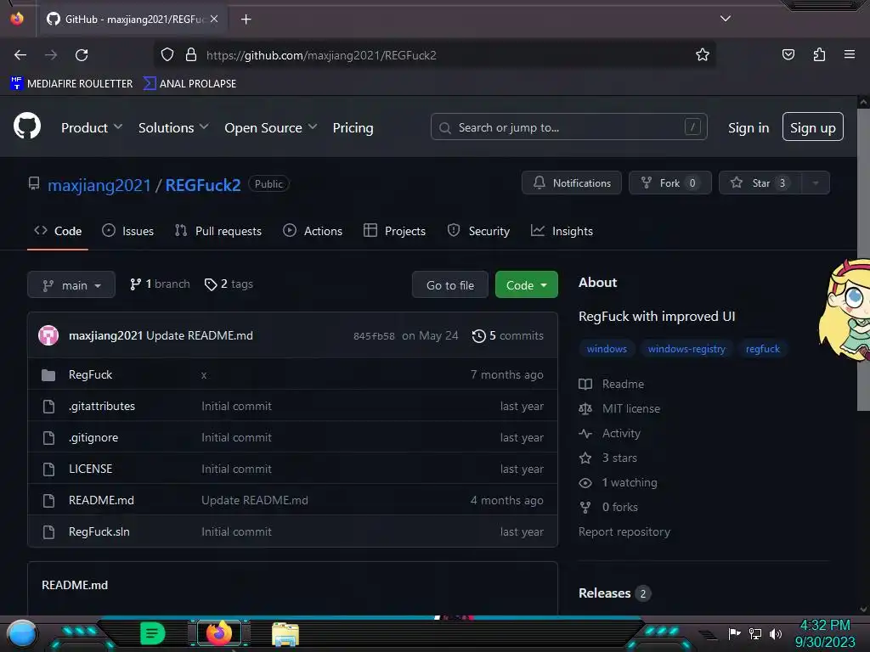The height and width of the screenshot is (652, 870).
Task: Open the Firefox hamburger menu
Action: point(849,54)
